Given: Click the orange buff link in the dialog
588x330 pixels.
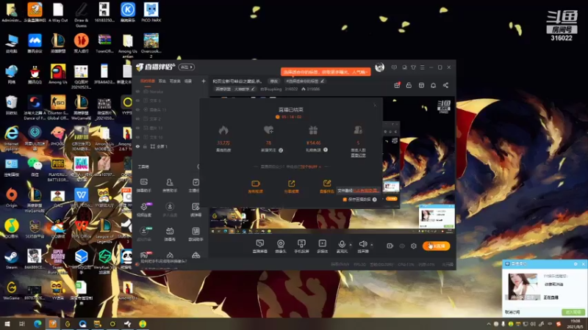Looking at the screenshot, I should (309, 166).
